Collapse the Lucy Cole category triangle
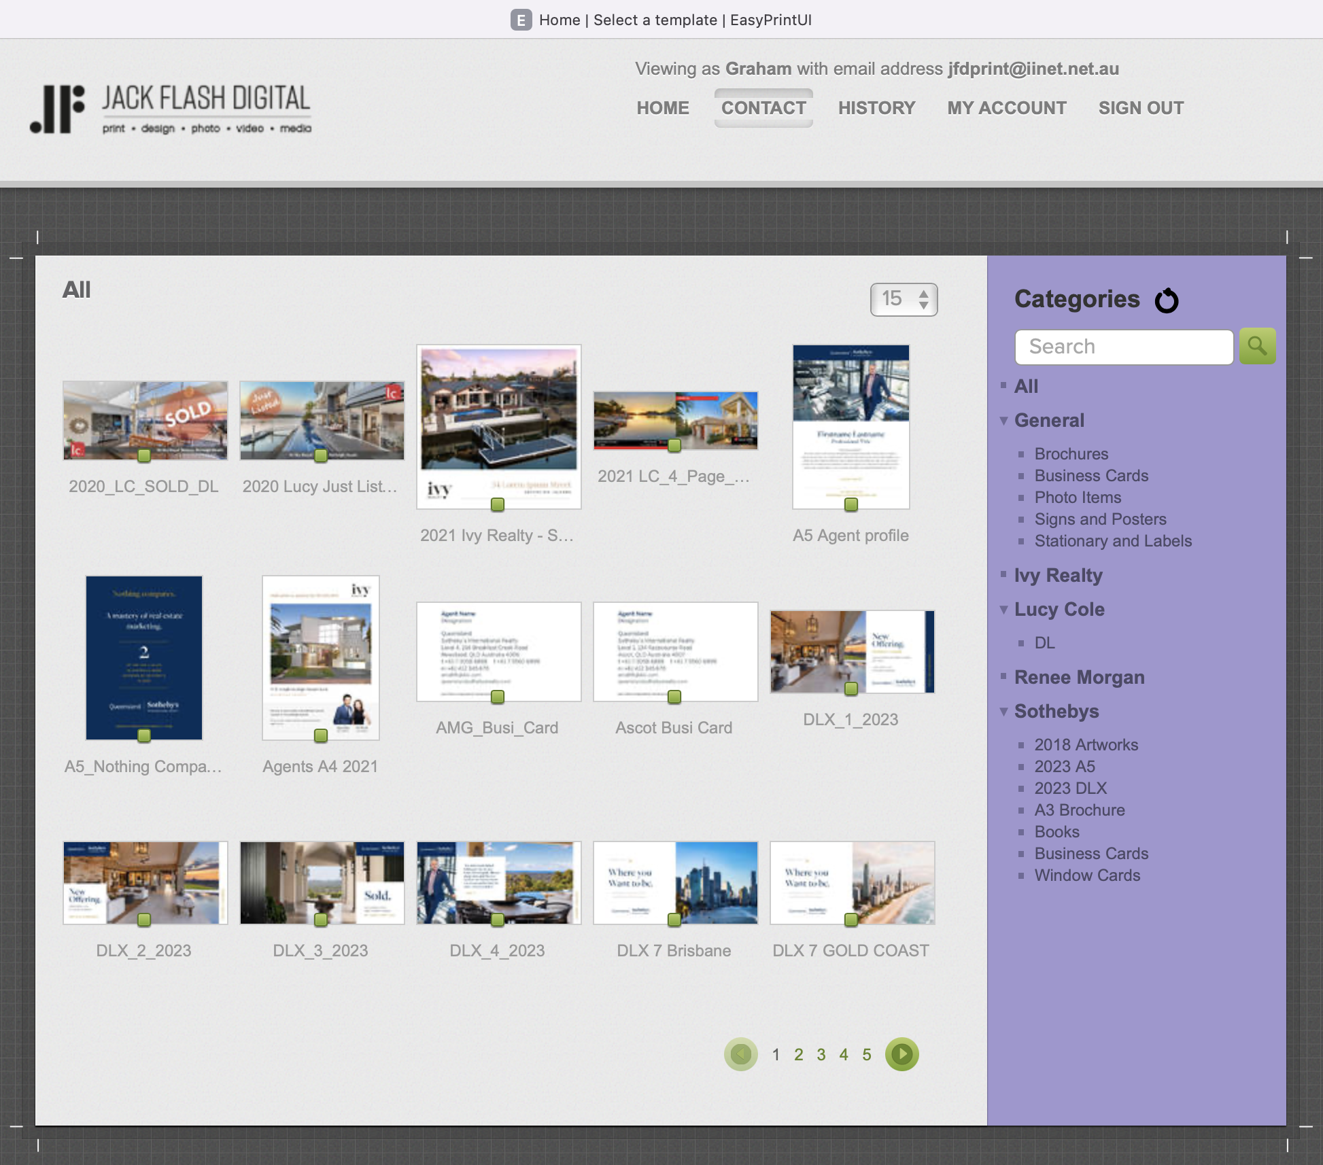 1003,610
